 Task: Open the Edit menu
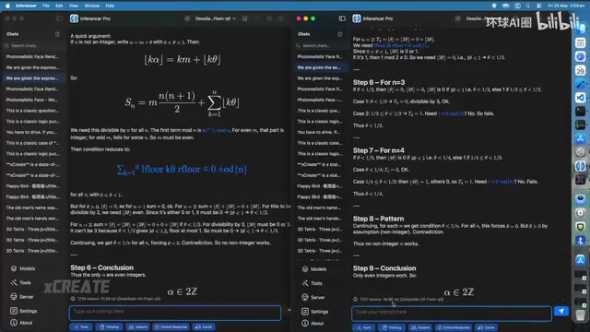pyautogui.click(x=59, y=6)
